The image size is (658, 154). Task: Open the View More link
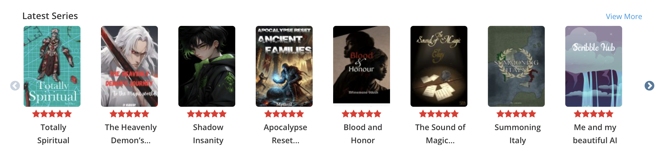click(x=624, y=17)
